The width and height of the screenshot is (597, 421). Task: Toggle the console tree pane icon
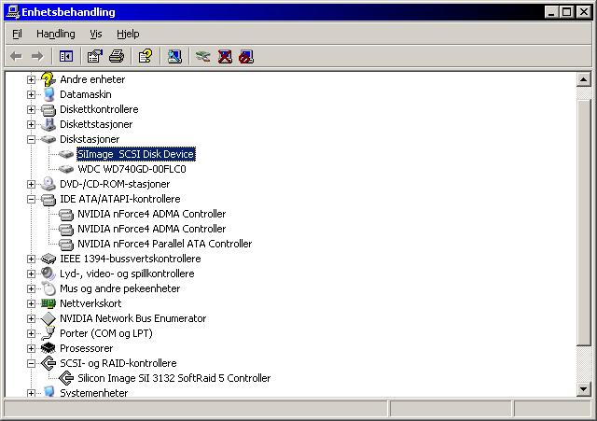pos(66,56)
